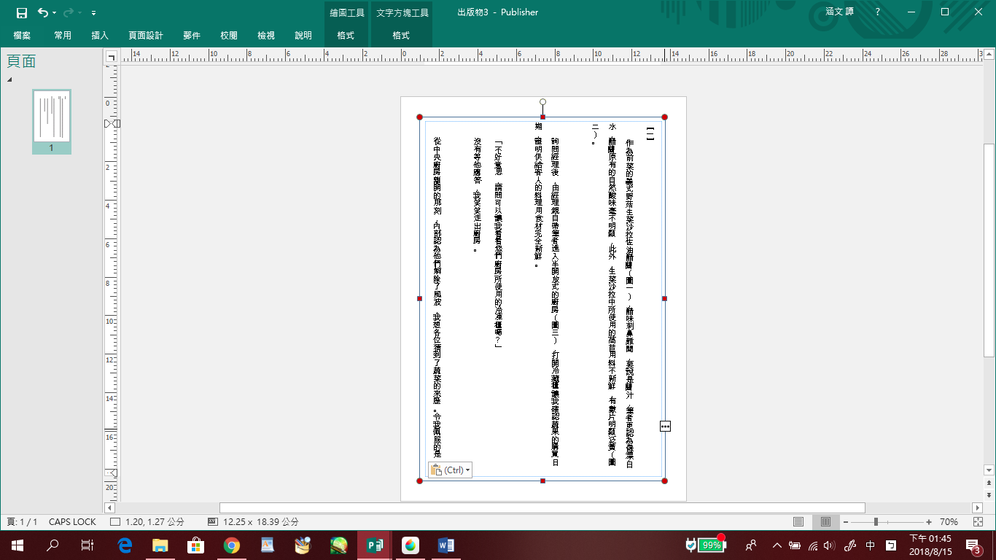Image resolution: width=996 pixels, height=560 pixels.
Task: Switch to two-page spread view
Action: (x=825, y=522)
